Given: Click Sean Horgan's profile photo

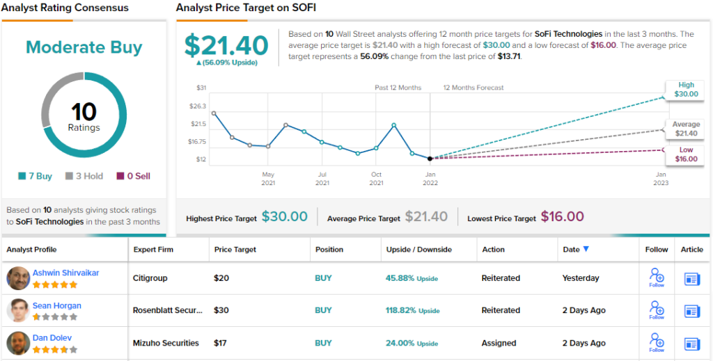Looking at the screenshot, I should [18, 310].
